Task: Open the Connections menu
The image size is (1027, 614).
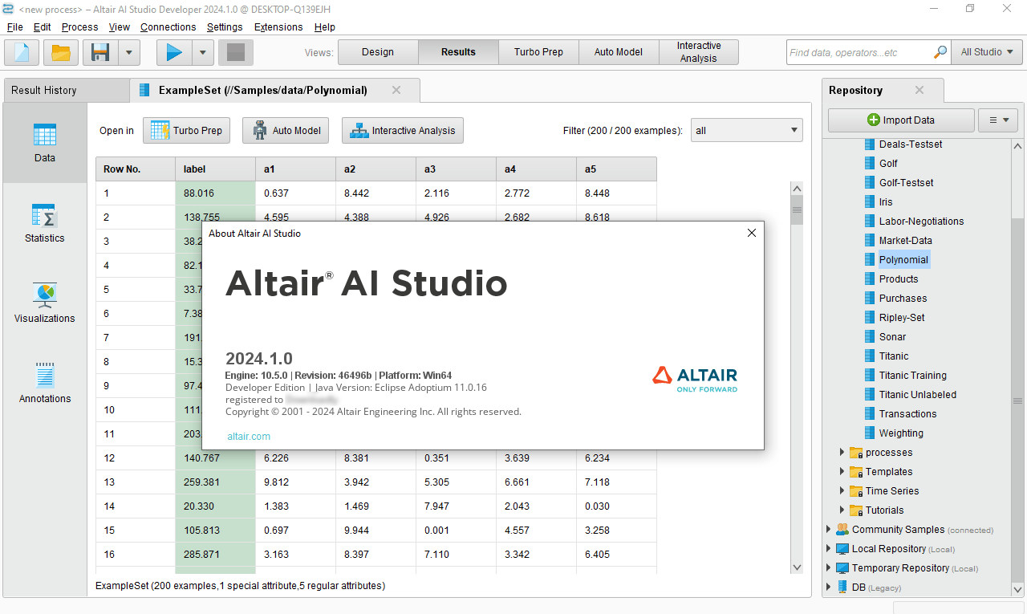Action: (168, 26)
